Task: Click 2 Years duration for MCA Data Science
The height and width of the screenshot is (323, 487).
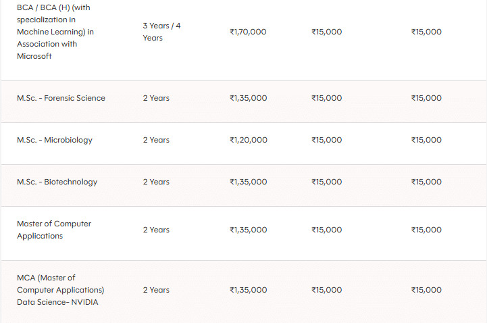Action: 156,290
